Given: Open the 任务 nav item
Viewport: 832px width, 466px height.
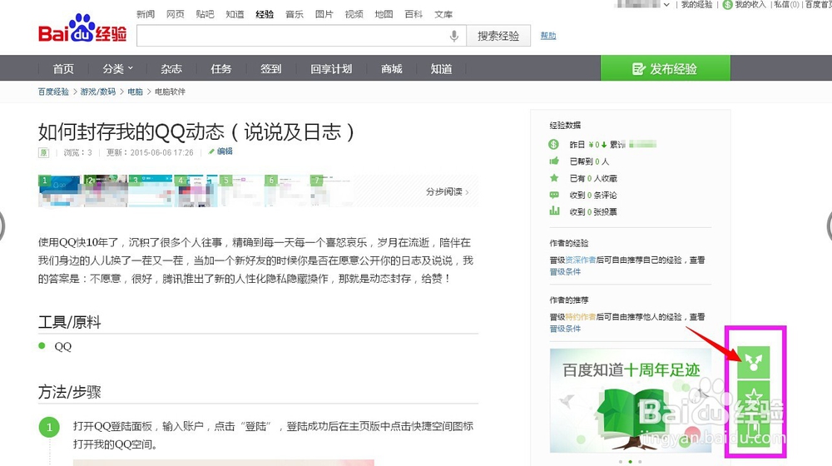Looking at the screenshot, I should tap(220, 69).
